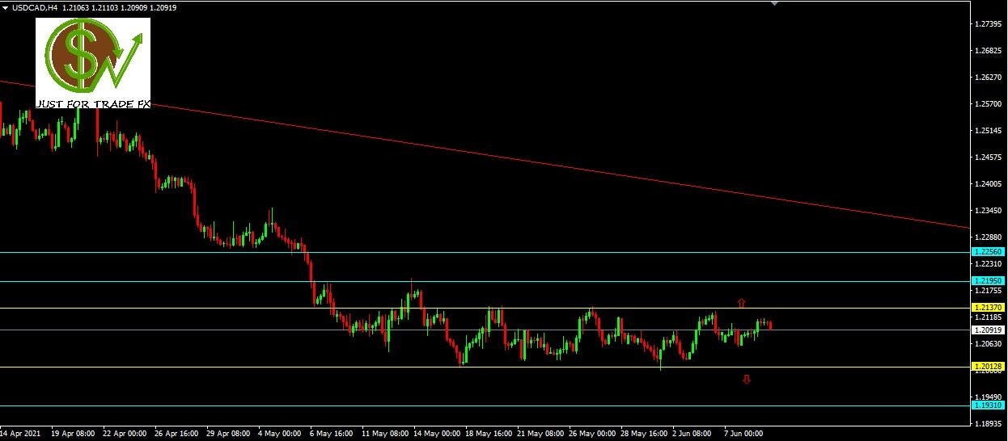Click the 28 May 16:00 time label

(645, 434)
